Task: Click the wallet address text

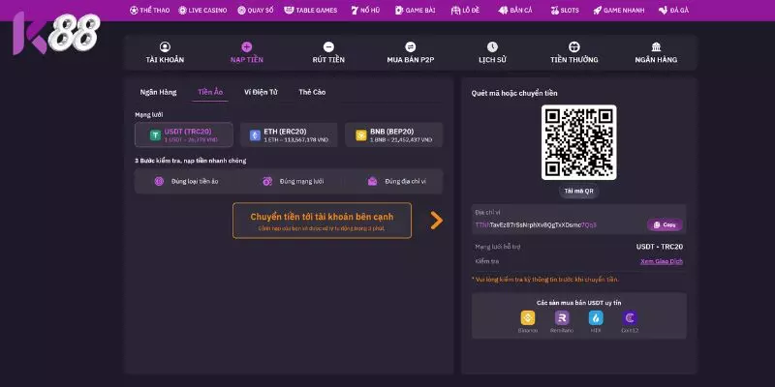Action: tap(536, 224)
